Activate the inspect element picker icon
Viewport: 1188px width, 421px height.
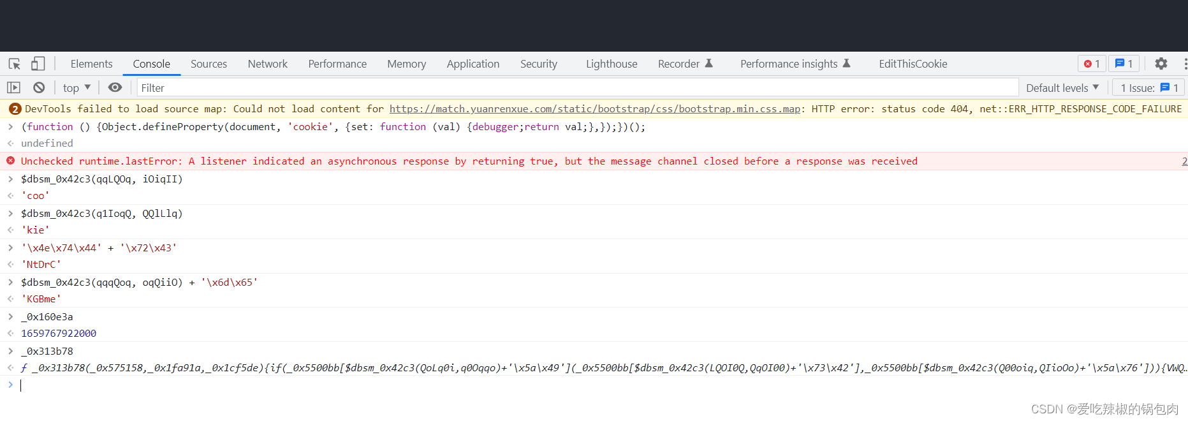pos(15,64)
